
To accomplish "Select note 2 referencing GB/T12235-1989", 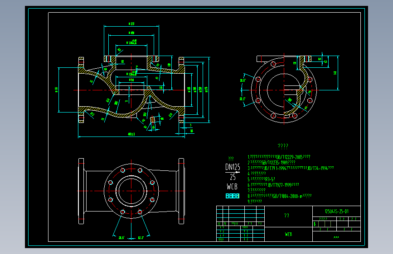I will point(272,163).
